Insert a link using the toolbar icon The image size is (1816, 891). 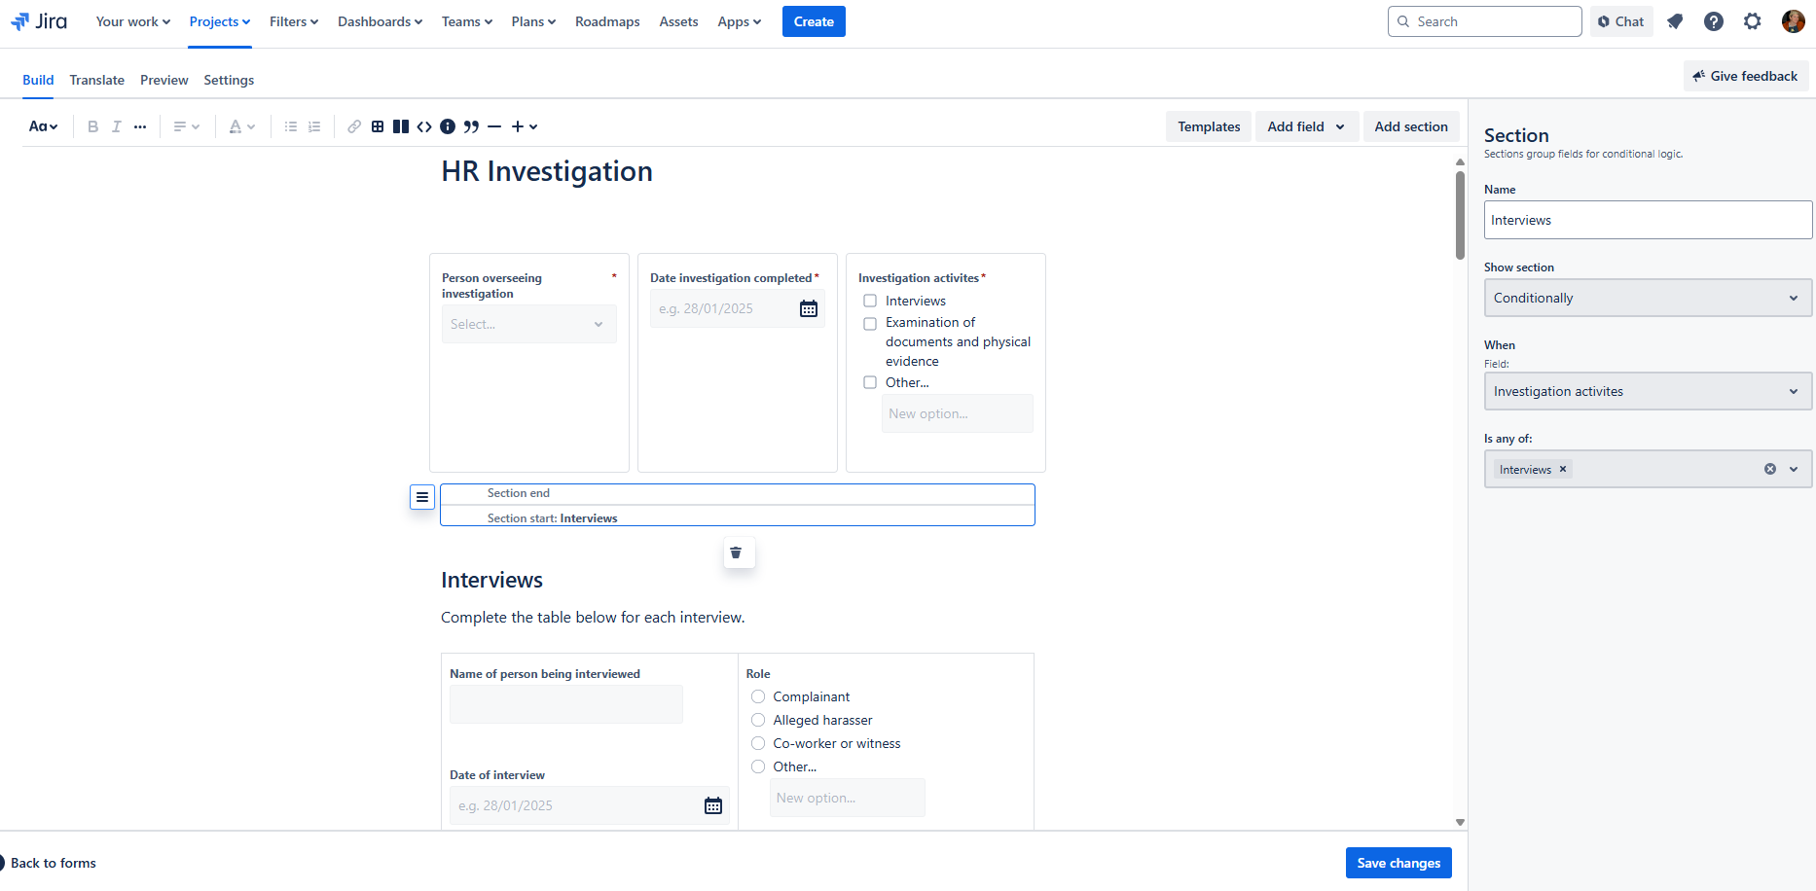(x=353, y=126)
